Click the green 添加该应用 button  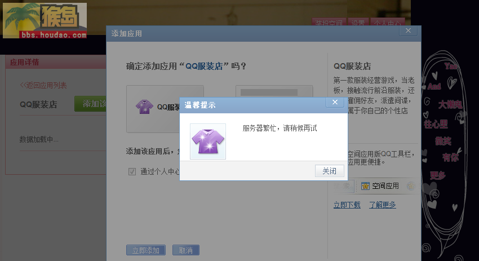pyautogui.click(x=90, y=104)
